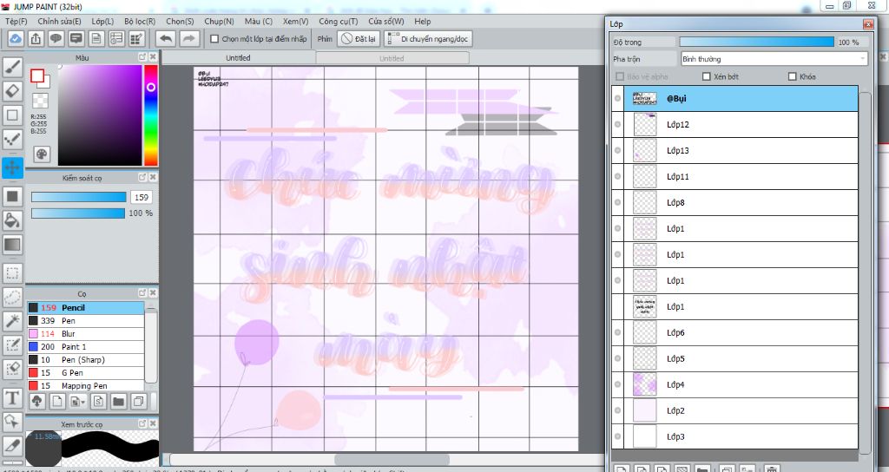Open the 'Pha trộn' blend mode dropdown
The height and width of the screenshot is (472, 889).
tap(774, 59)
